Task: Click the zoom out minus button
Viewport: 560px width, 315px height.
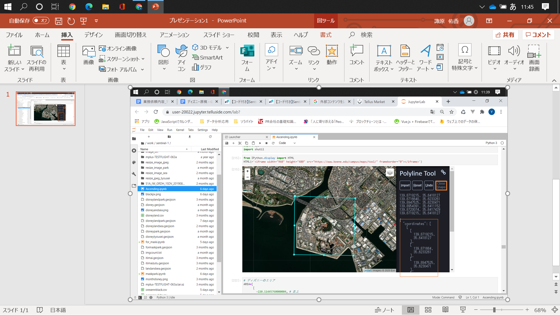Action: [x=476, y=310]
